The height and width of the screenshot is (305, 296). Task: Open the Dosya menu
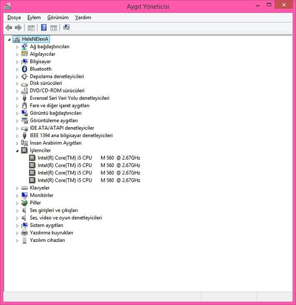click(x=14, y=17)
